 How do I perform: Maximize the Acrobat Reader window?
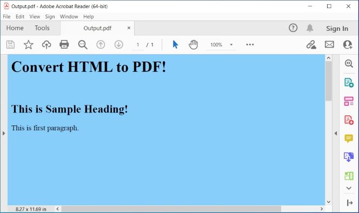329,6
